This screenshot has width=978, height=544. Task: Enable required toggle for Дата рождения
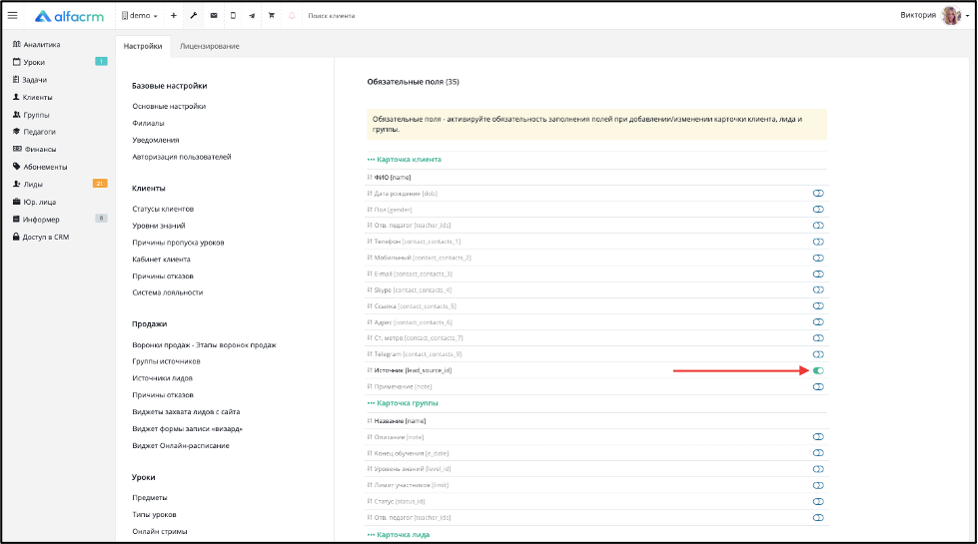pos(818,194)
